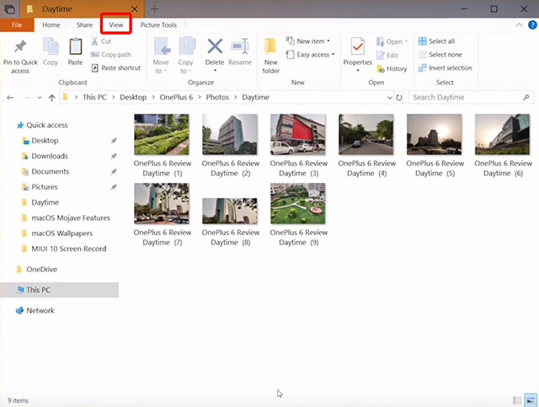Click the tab sets icon in title bar
Viewport: 539px width, 407px height.
coord(9,9)
